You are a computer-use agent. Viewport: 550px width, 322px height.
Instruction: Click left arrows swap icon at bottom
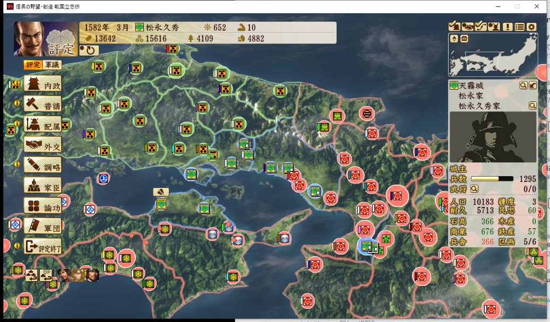coord(31,275)
